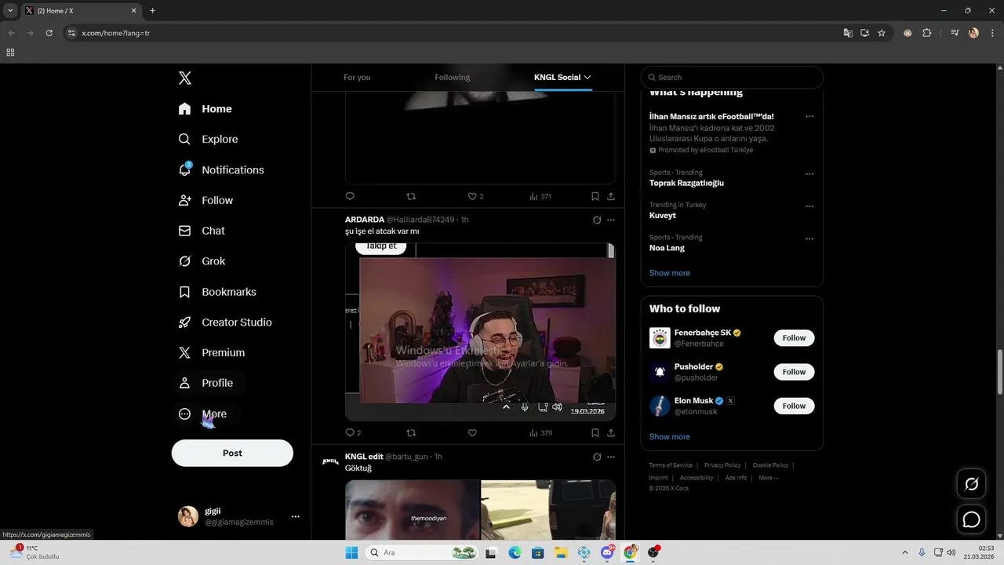
Task: Share the post with 371 views
Action: pyautogui.click(x=610, y=196)
